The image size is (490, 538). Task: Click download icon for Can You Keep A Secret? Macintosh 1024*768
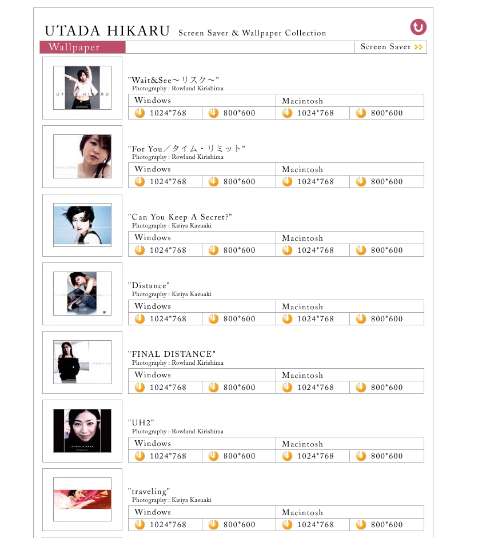(x=287, y=250)
